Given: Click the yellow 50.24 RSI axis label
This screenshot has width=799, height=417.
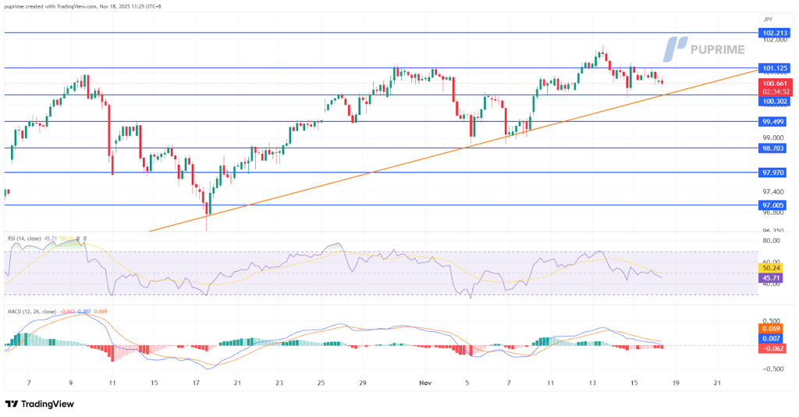Looking at the screenshot, I should tap(771, 268).
